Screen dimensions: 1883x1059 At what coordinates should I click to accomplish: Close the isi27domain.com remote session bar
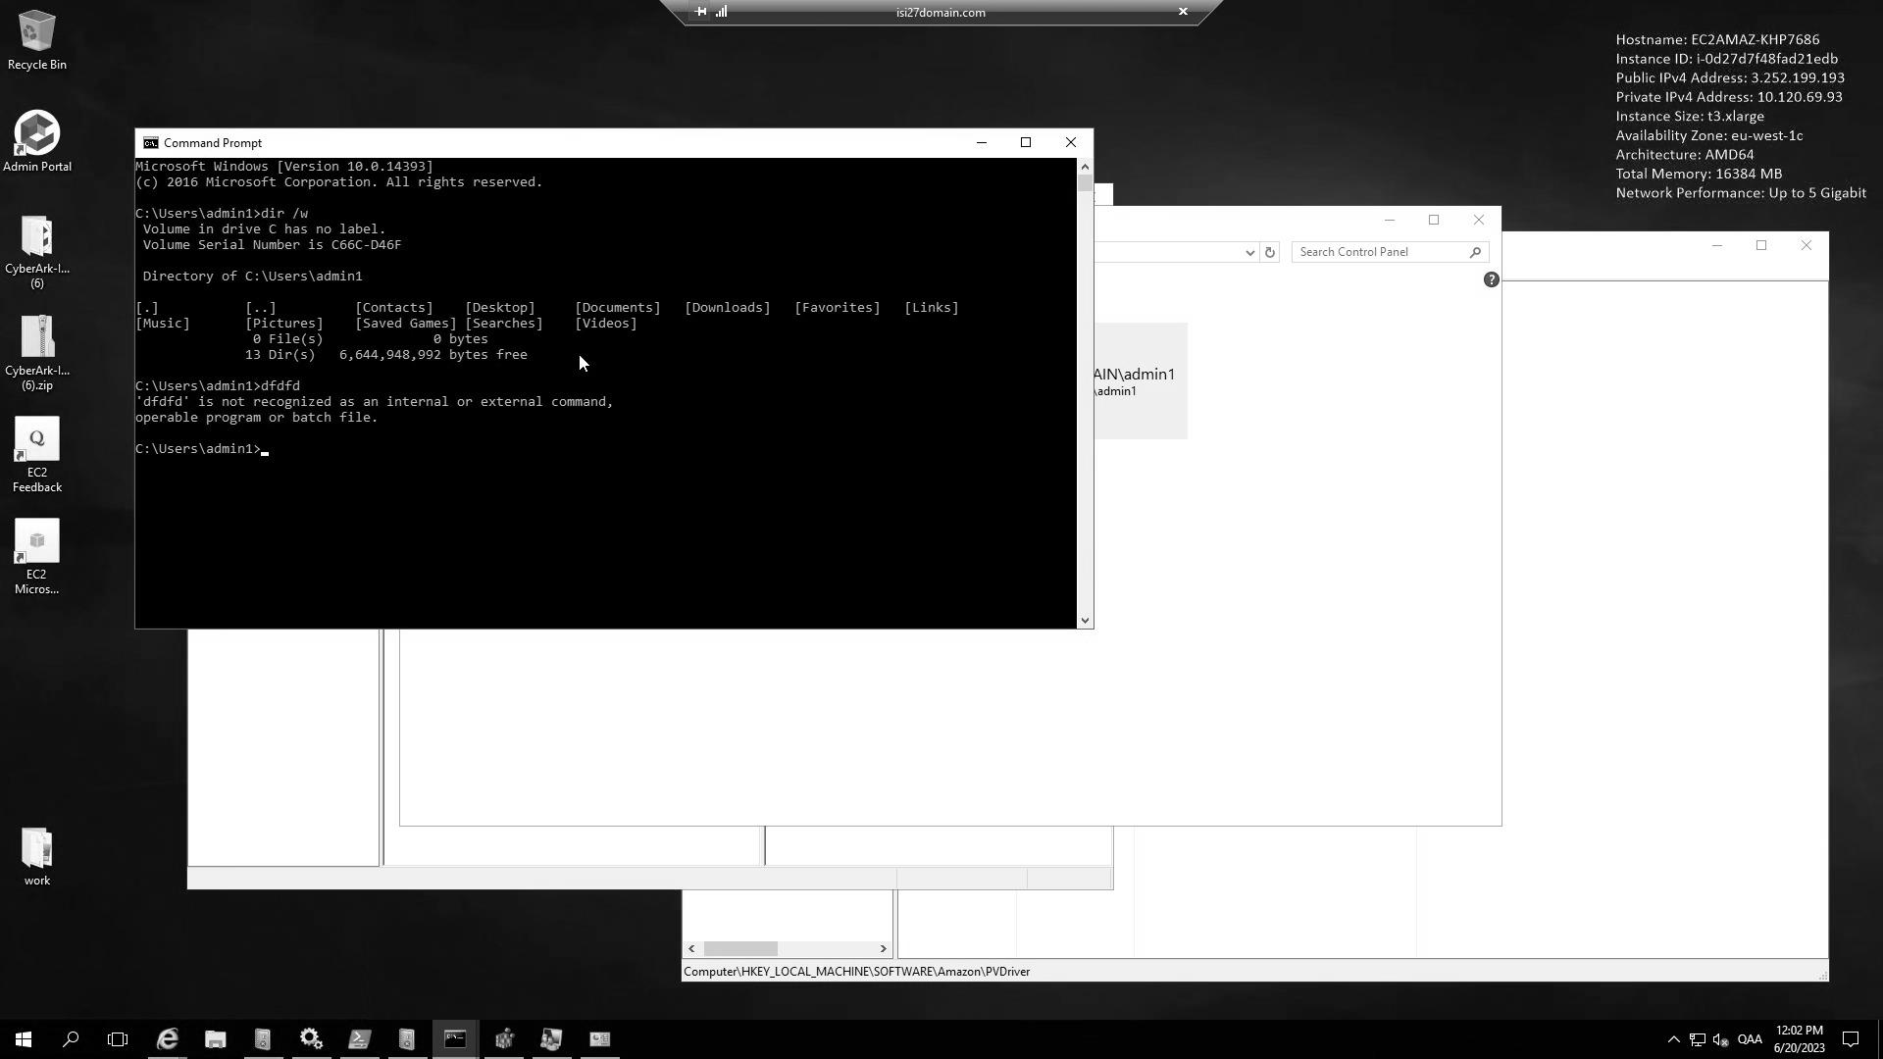1183,12
